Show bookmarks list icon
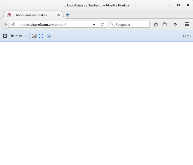This screenshot has width=193, height=165. click(x=165, y=24)
